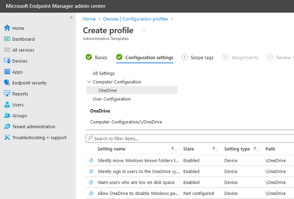This screenshot has height=199, width=294.
Task: Click the search magnifier icon in filter box
Action: (x=90, y=138)
